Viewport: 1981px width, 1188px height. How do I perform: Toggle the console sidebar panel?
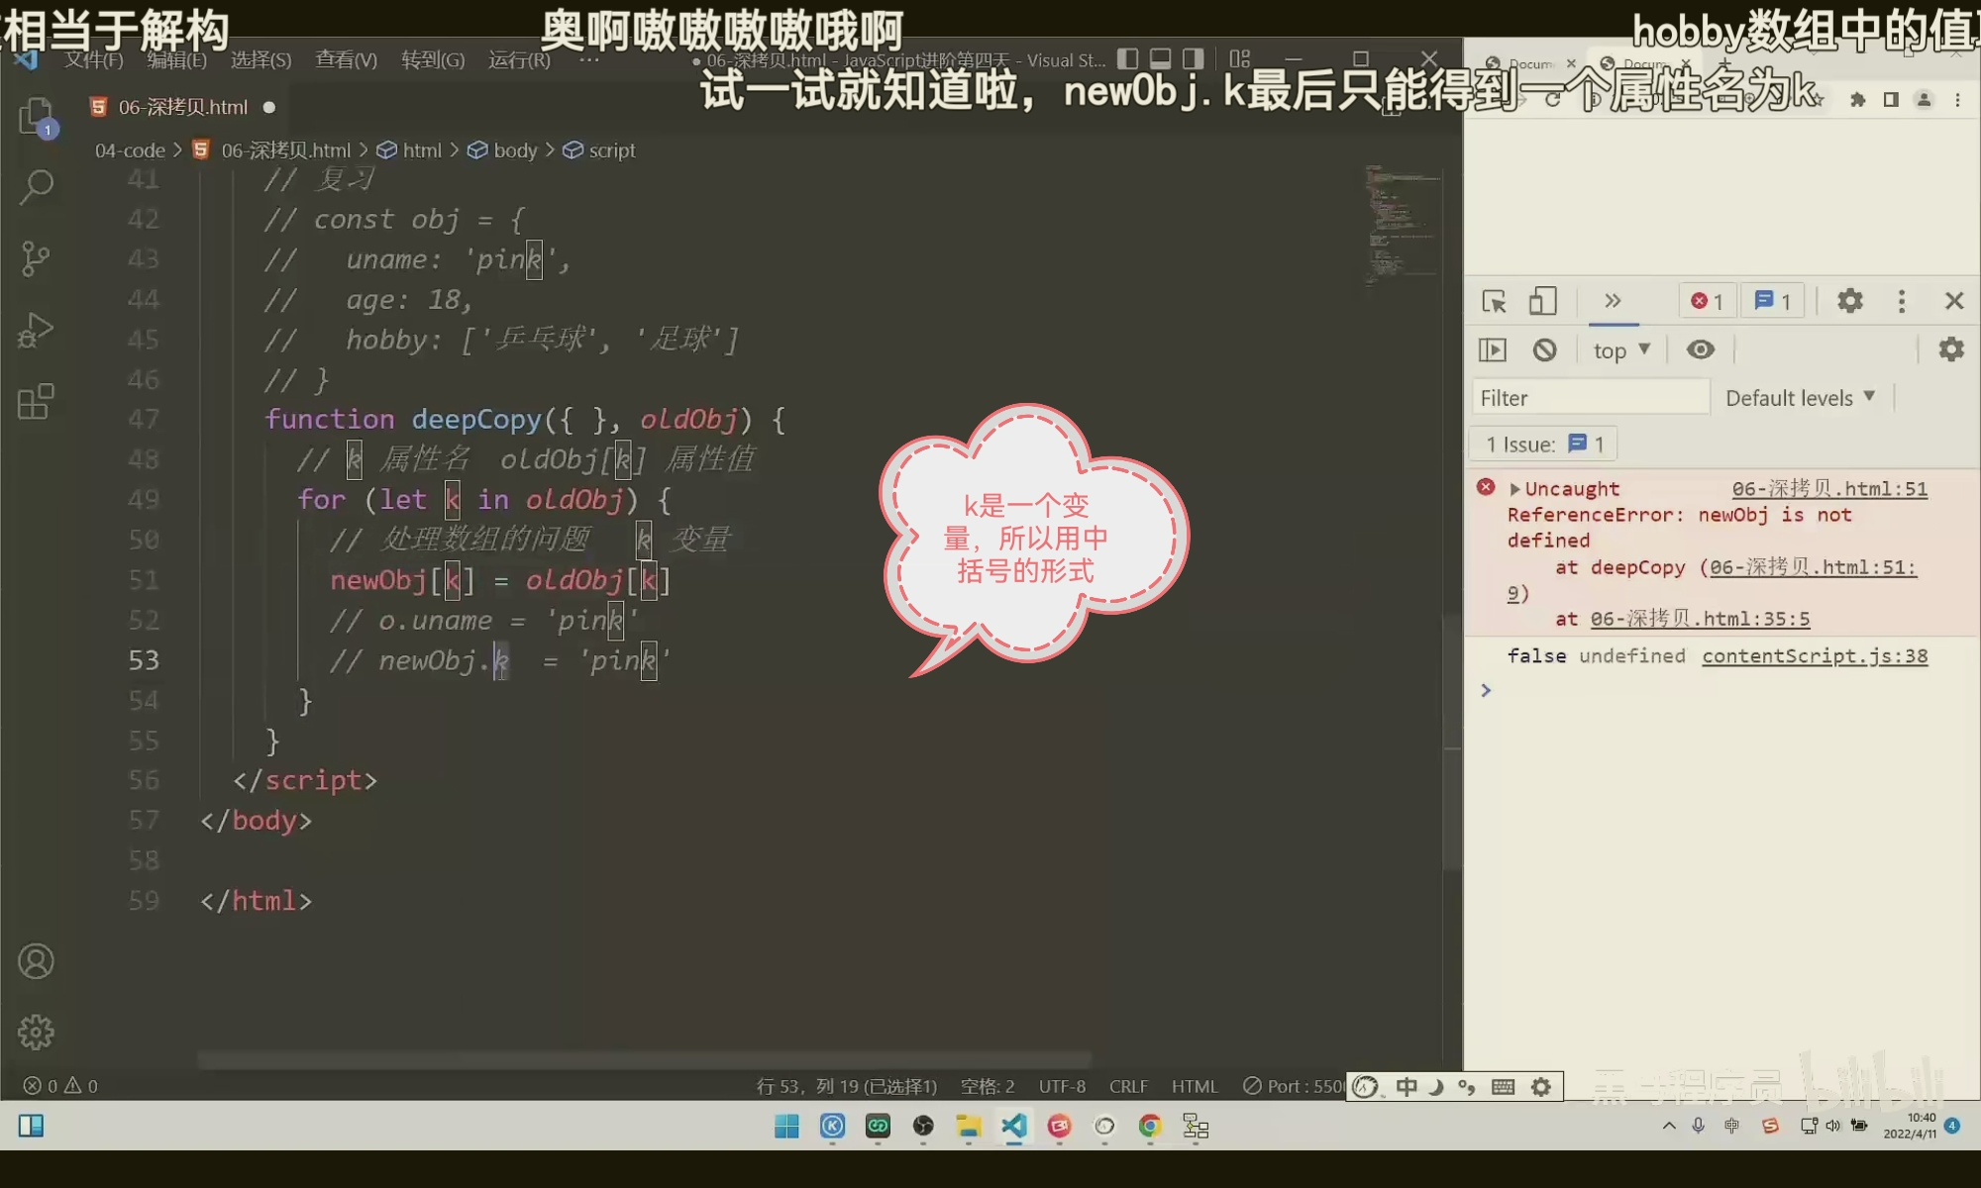click(1493, 349)
